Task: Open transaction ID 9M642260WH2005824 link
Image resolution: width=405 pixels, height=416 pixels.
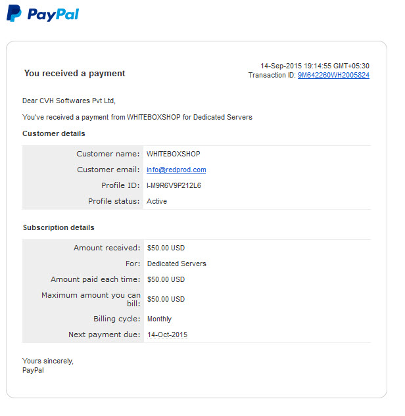Action: point(333,75)
